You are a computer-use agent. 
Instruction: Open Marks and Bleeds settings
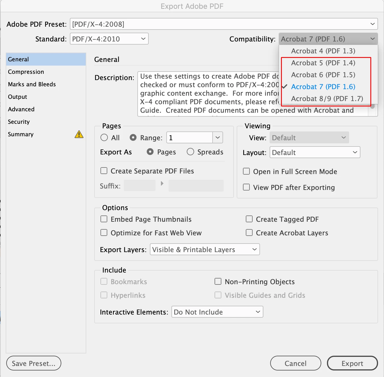coord(46,84)
